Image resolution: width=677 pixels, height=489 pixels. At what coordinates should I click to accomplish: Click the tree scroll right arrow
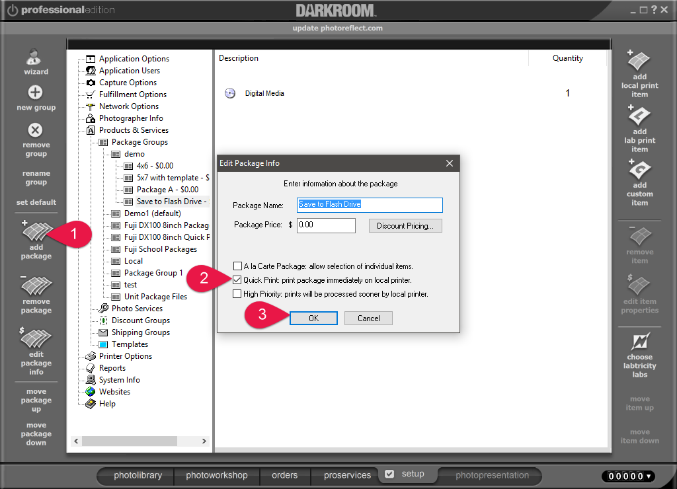[x=204, y=441]
